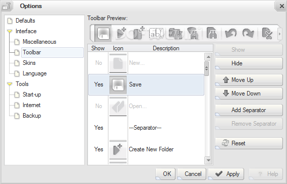Image resolution: width=287 pixels, height=184 pixels.
Task: Select the 'Create New Folder' description text
Action: pyautogui.click(x=151, y=149)
